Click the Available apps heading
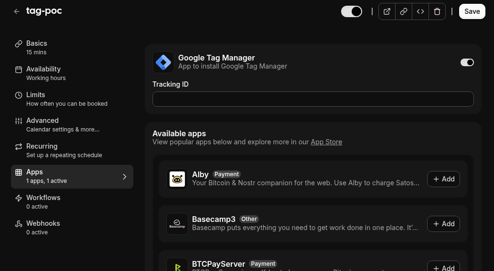Viewport: 494px width, 271px height. pyautogui.click(x=179, y=133)
